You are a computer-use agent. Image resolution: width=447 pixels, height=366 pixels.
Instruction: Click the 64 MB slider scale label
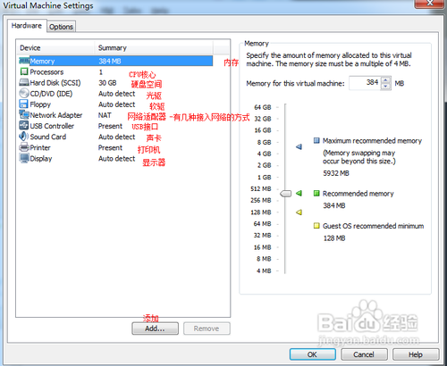263,224
